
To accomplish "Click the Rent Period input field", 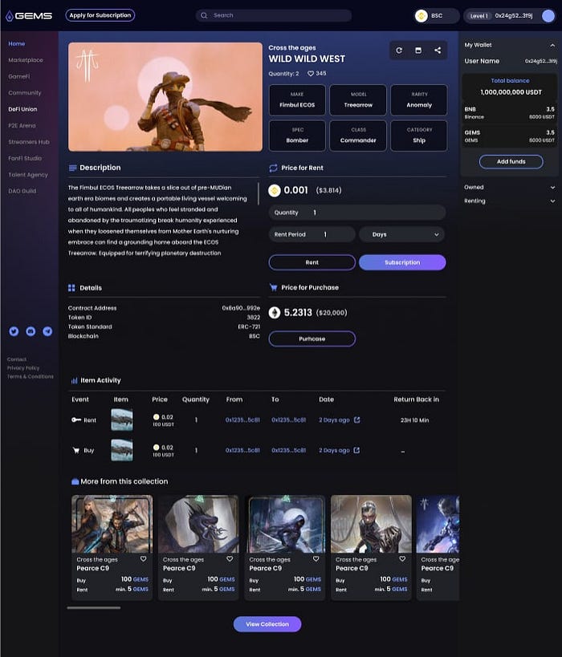I will click(312, 234).
